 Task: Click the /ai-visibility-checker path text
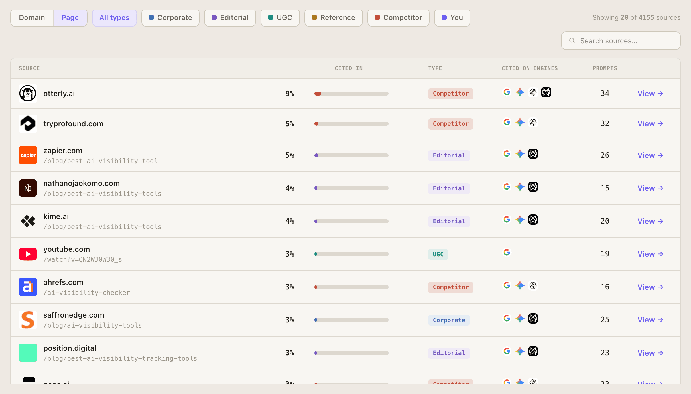coord(87,293)
